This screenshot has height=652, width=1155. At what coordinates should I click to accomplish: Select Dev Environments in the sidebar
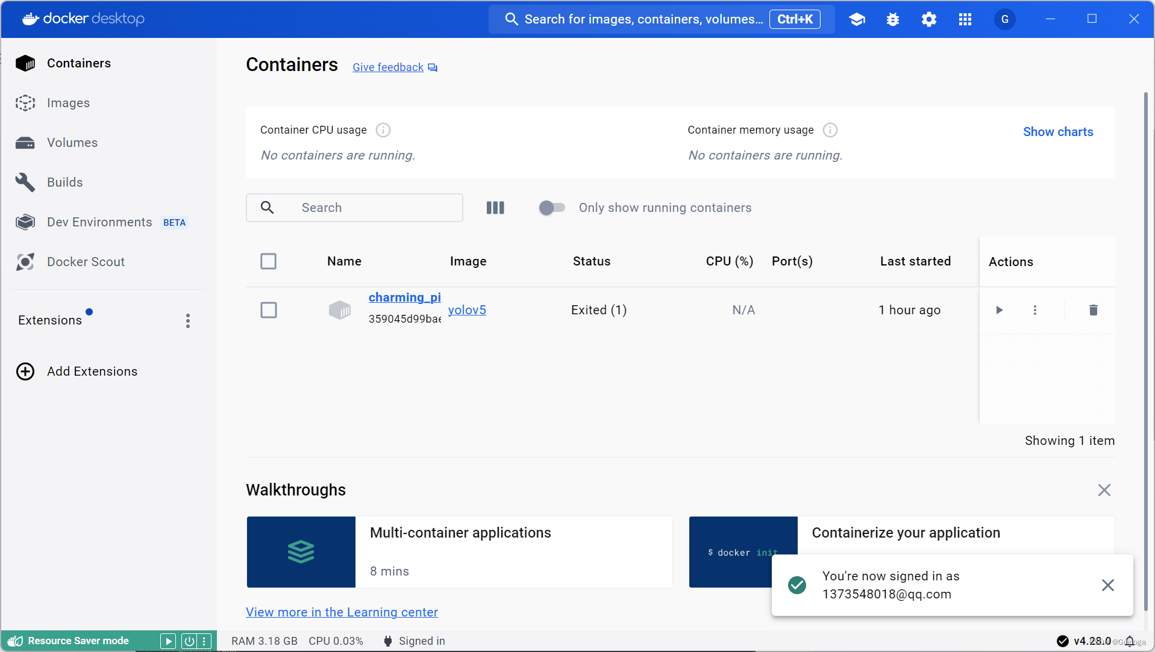99,222
